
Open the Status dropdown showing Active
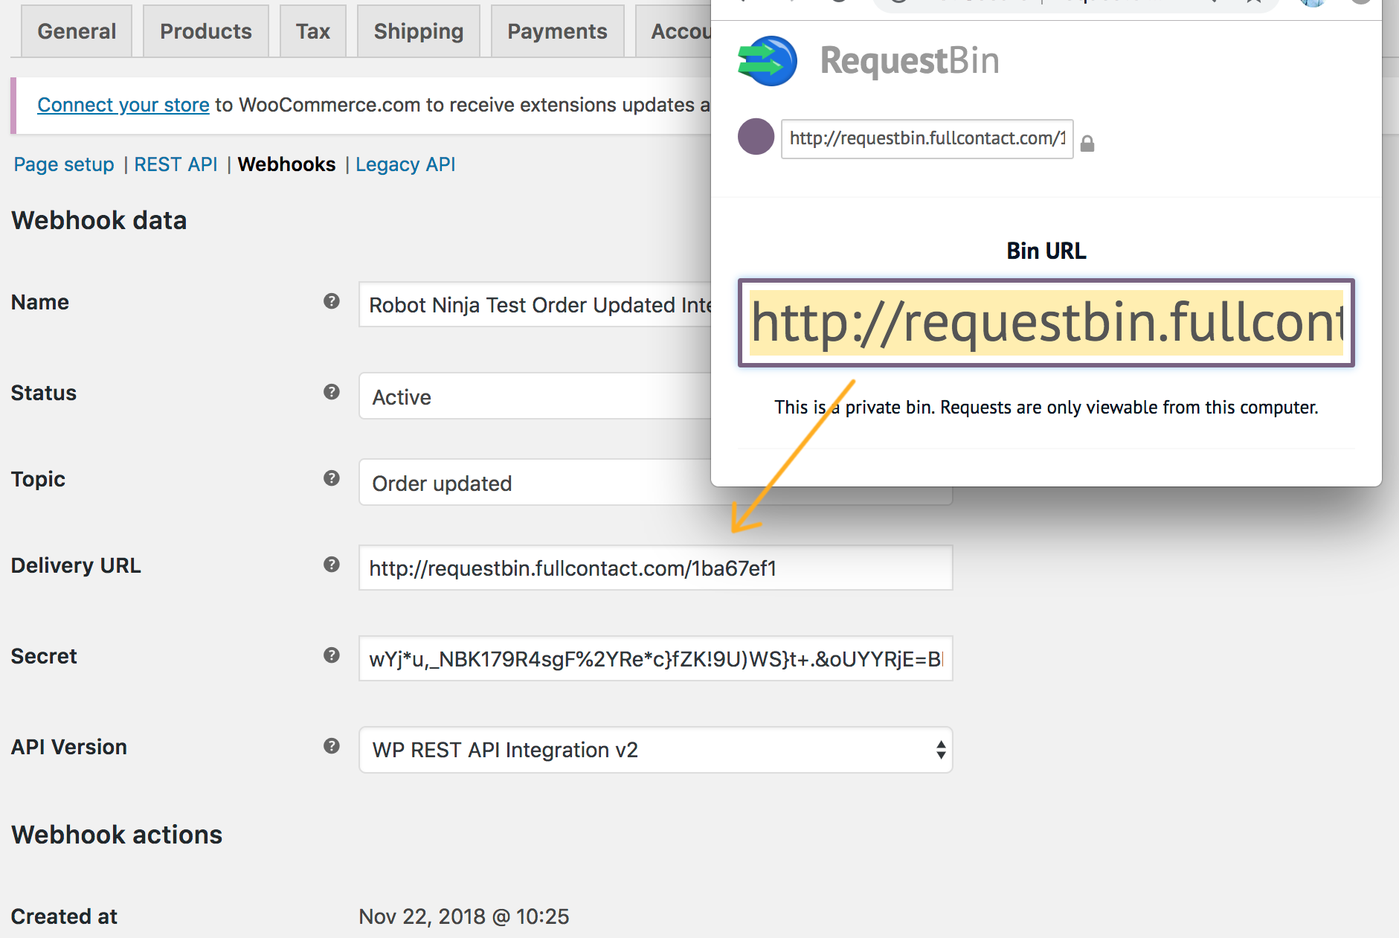click(x=535, y=396)
